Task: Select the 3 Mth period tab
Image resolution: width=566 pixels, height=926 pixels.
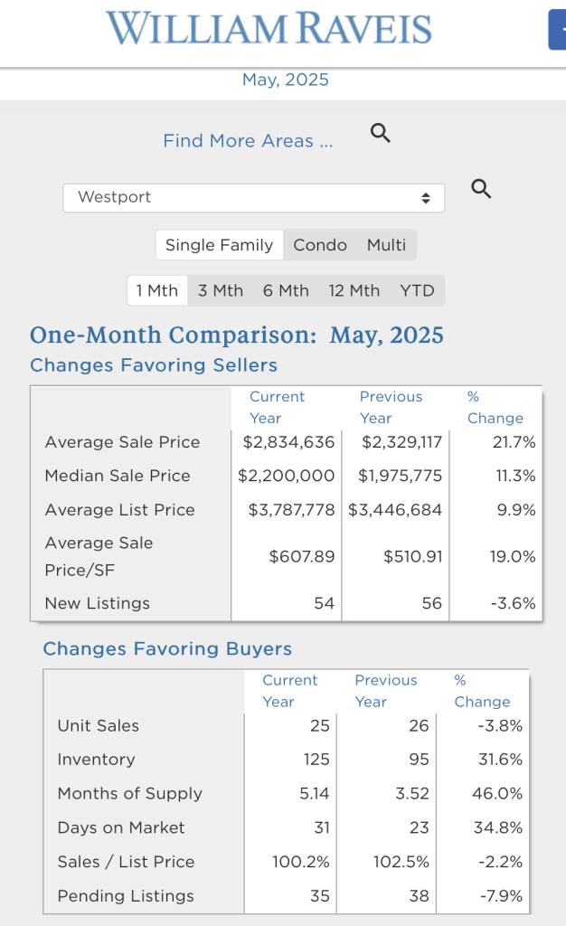Action: click(x=221, y=290)
